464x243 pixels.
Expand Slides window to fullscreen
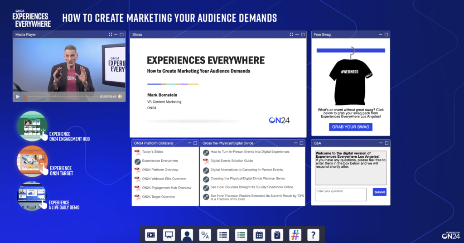[x=291, y=34]
